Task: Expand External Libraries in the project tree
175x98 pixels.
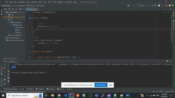Action: (x=4, y=38)
